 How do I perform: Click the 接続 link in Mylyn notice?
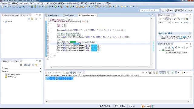coord(184,37)
